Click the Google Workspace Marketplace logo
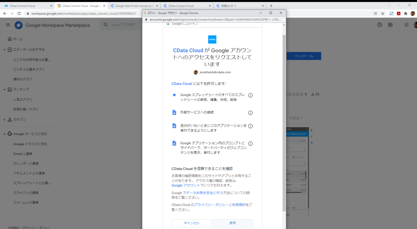The width and height of the screenshot is (417, 229). pyautogui.click(x=52, y=25)
